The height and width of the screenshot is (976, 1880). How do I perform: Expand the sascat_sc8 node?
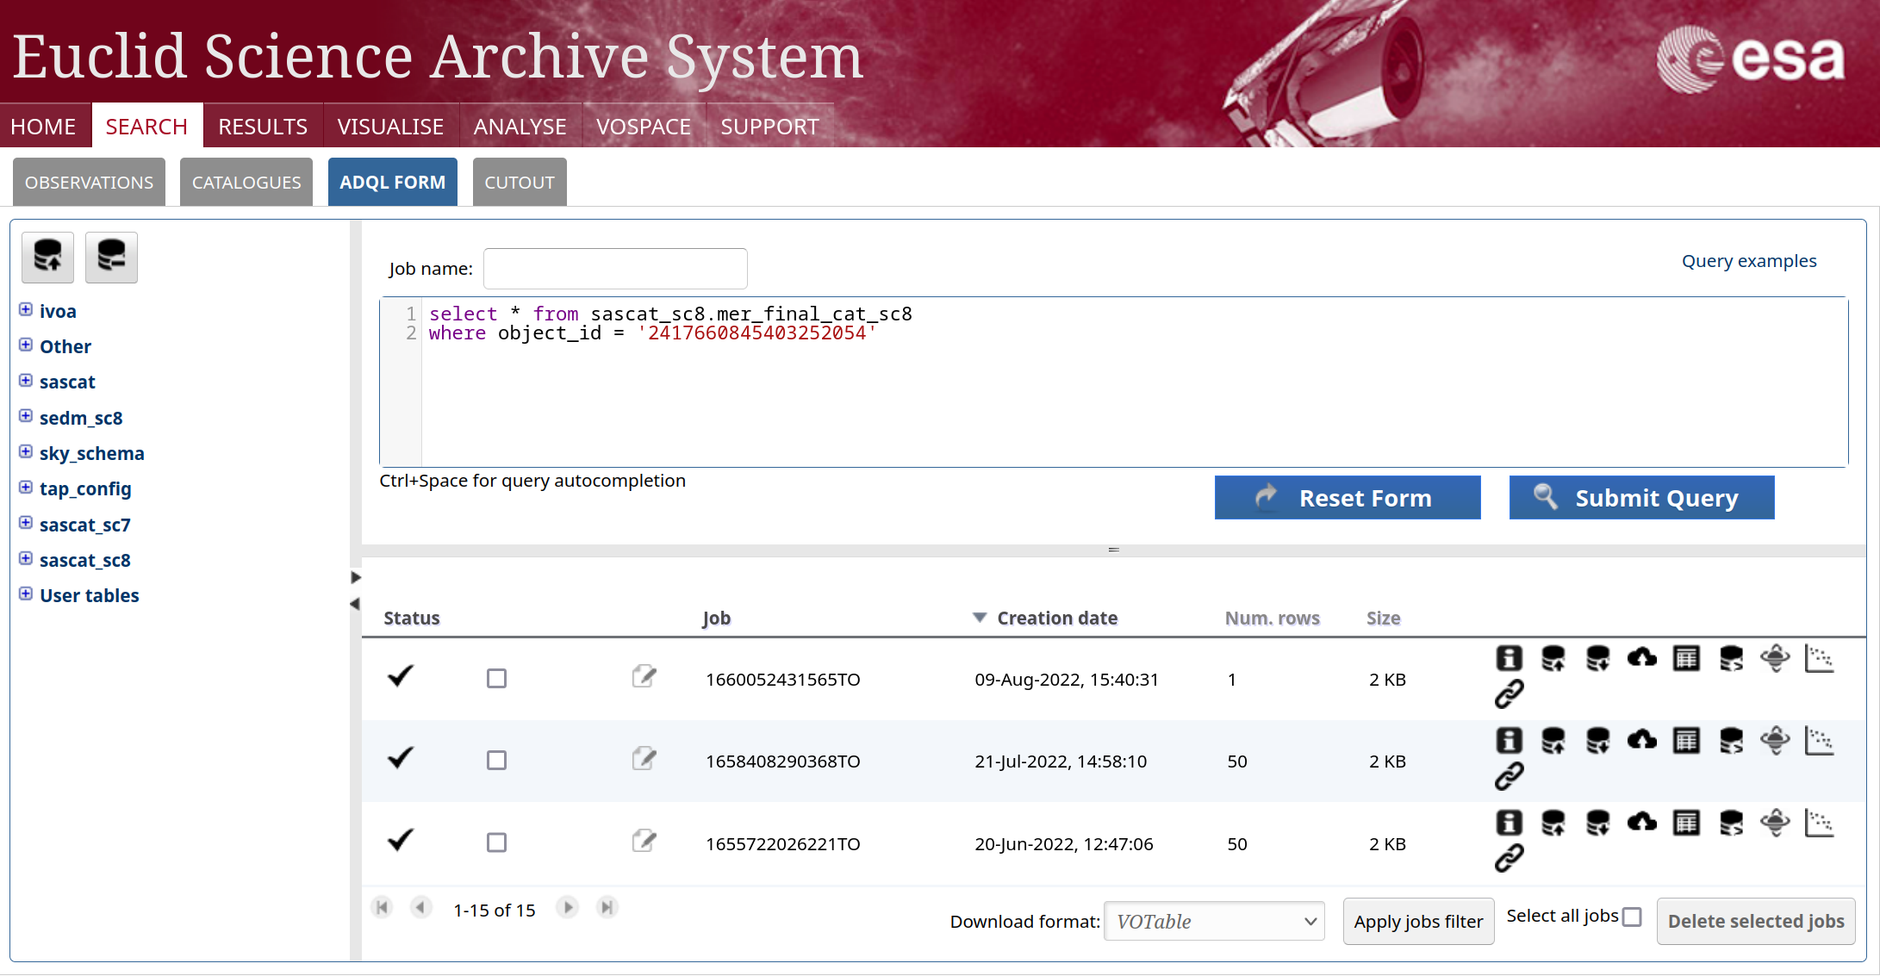click(26, 558)
